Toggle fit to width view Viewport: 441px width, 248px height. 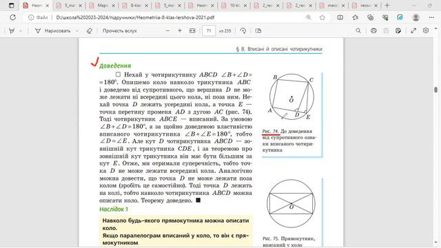(192, 30)
